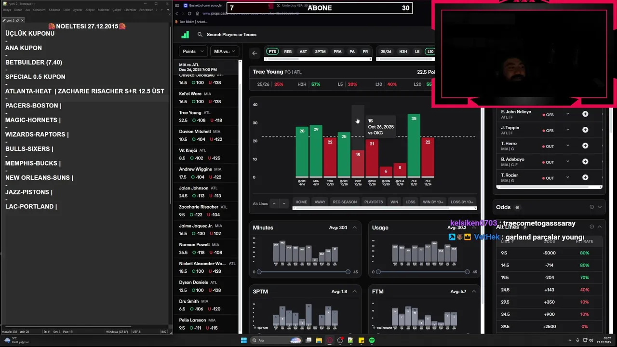This screenshot has width=617, height=347.
Task: Go back using the browser back arrow
Action: 176,13
